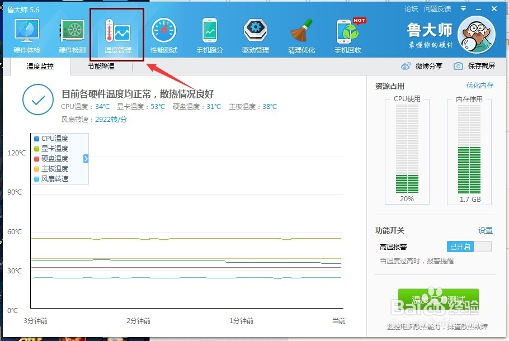Open the 论坛 forum link

tap(411, 9)
